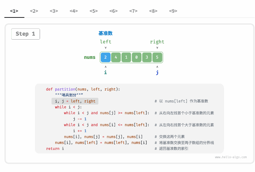
Task: Switch to tab <8>
Action: 153,11
